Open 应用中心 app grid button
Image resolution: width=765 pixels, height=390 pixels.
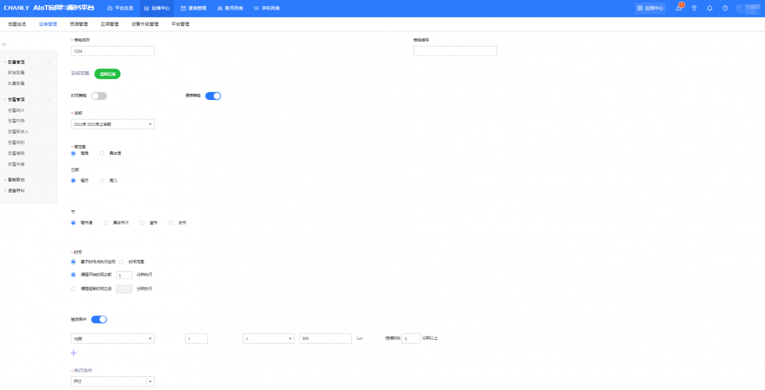point(650,8)
